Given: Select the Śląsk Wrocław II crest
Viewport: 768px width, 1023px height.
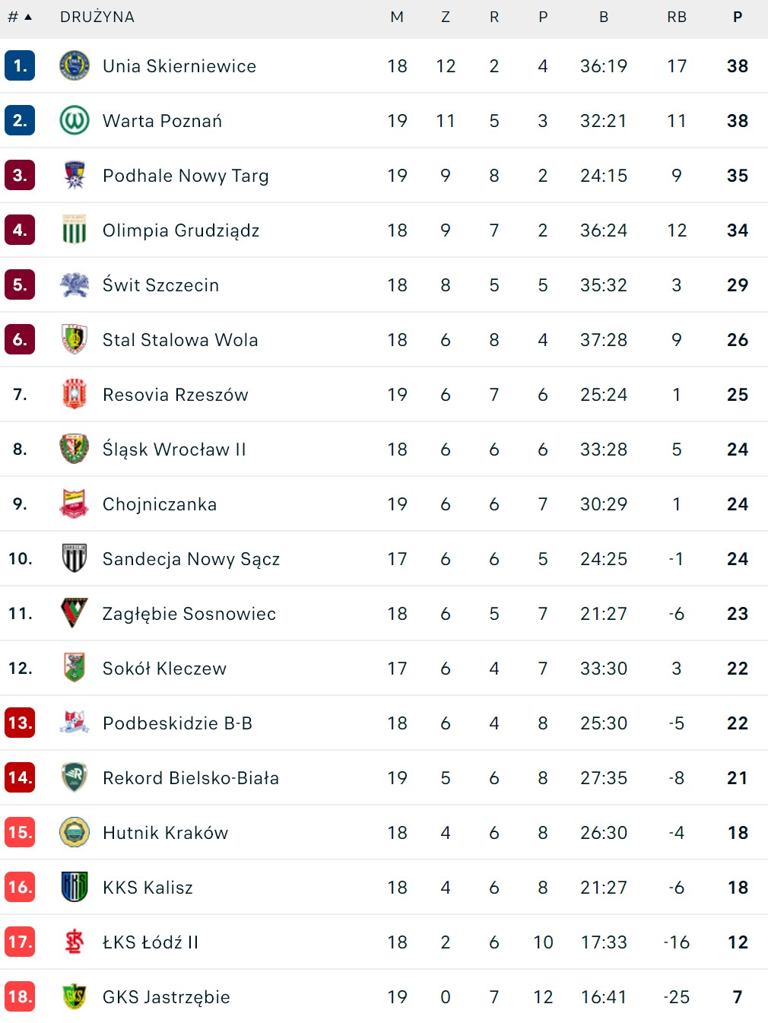Looking at the screenshot, I should (75, 450).
